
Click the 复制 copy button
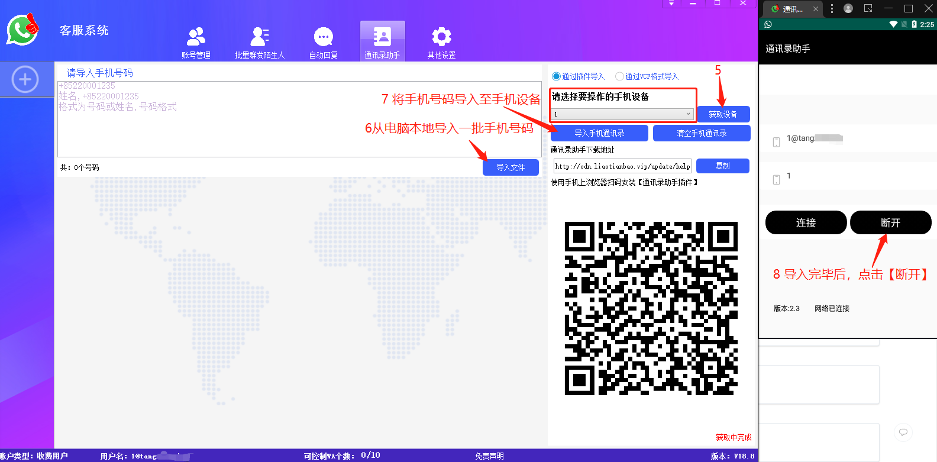pyautogui.click(x=723, y=166)
